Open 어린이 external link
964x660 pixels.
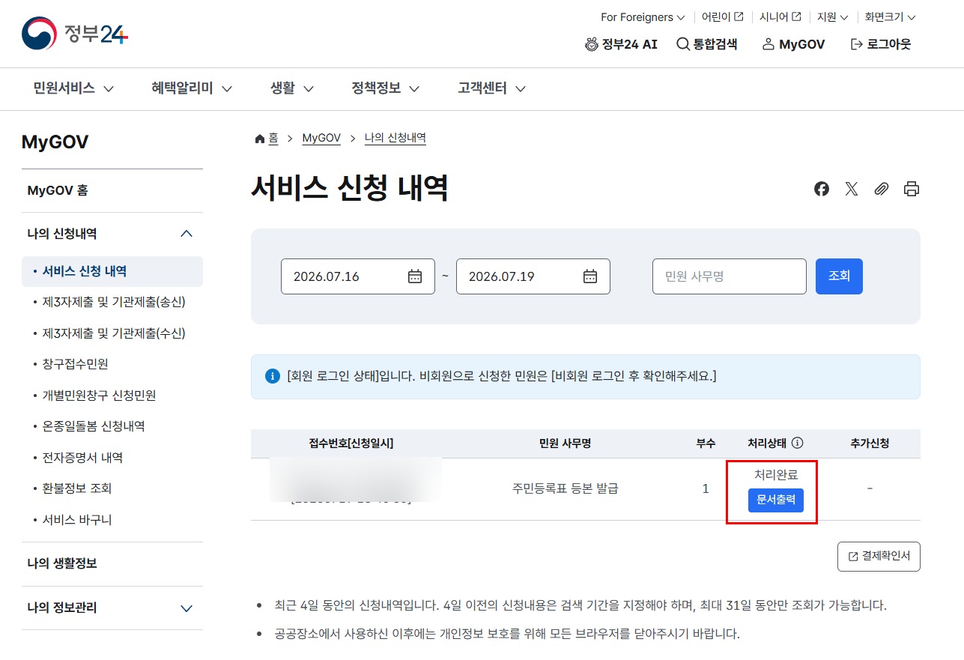723,17
